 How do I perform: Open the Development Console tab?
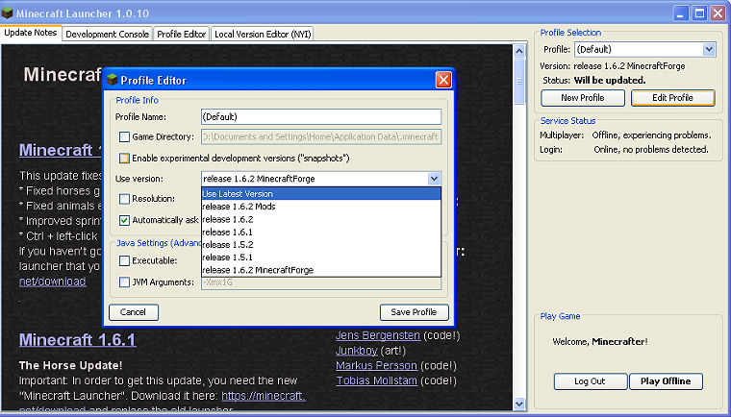click(107, 34)
